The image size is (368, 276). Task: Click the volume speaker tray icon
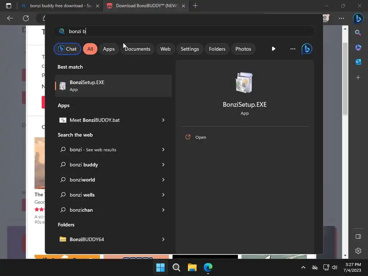(335, 267)
